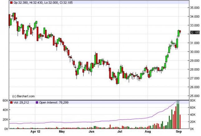This screenshot has width=201, height=136.
Task: Click the red Vol legend square
Action: click(x=12, y=102)
